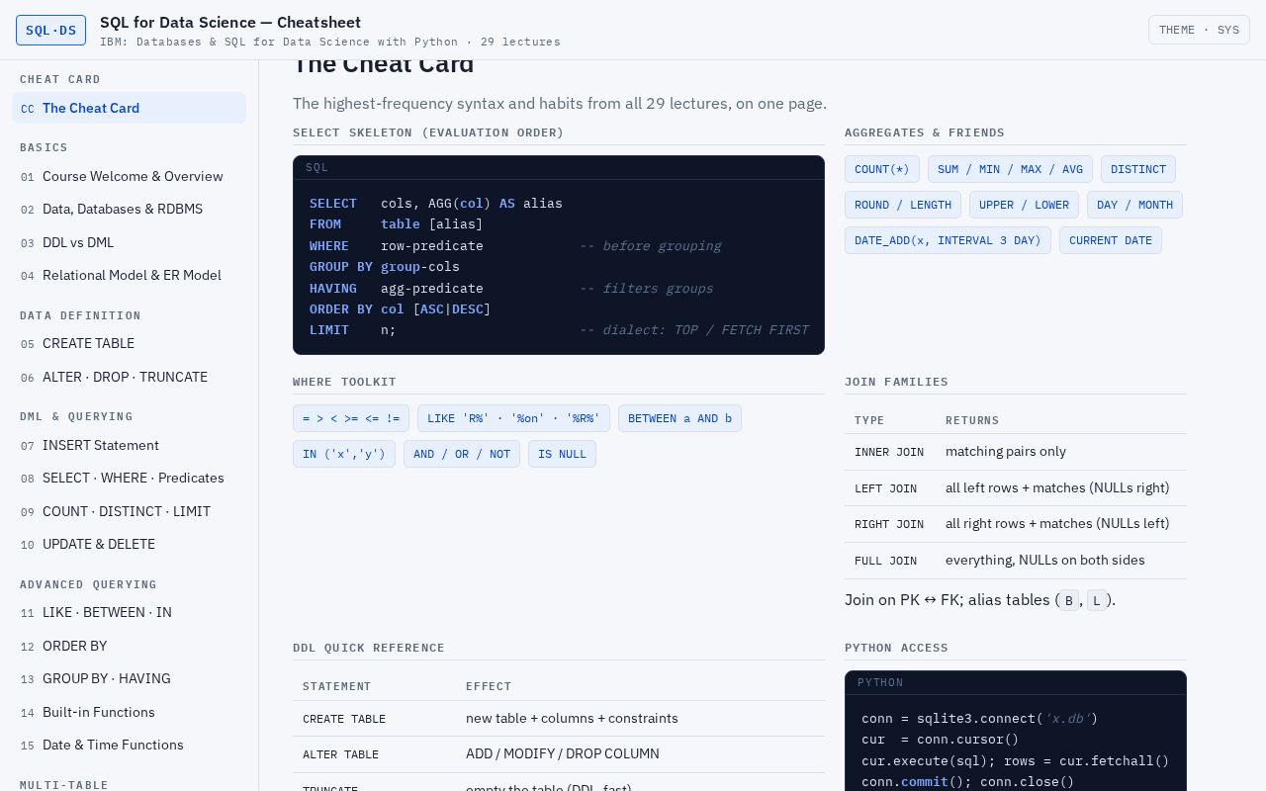The width and height of the screenshot is (1266, 791).
Task: Click the IS NULL chip
Action: pyautogui.click(x=562, y=454)
